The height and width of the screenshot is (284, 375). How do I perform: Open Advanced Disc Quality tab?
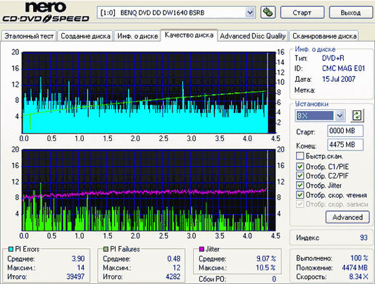(252, 36)
